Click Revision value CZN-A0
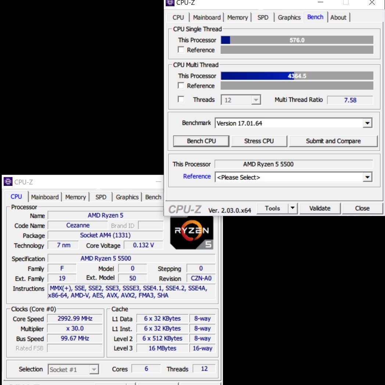 [x=201, y=278]
